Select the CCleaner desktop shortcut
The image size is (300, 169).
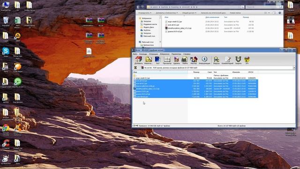click(x=6, y=144)
